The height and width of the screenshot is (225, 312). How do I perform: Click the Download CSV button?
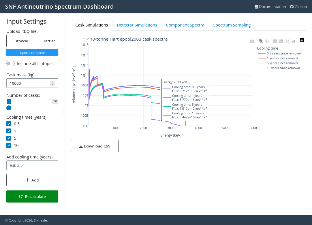point(95,146)
